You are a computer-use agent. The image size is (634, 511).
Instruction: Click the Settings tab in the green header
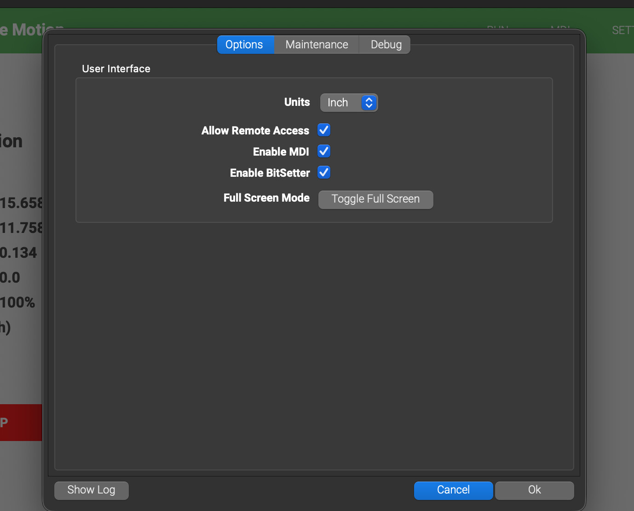(x=622, y=30)
